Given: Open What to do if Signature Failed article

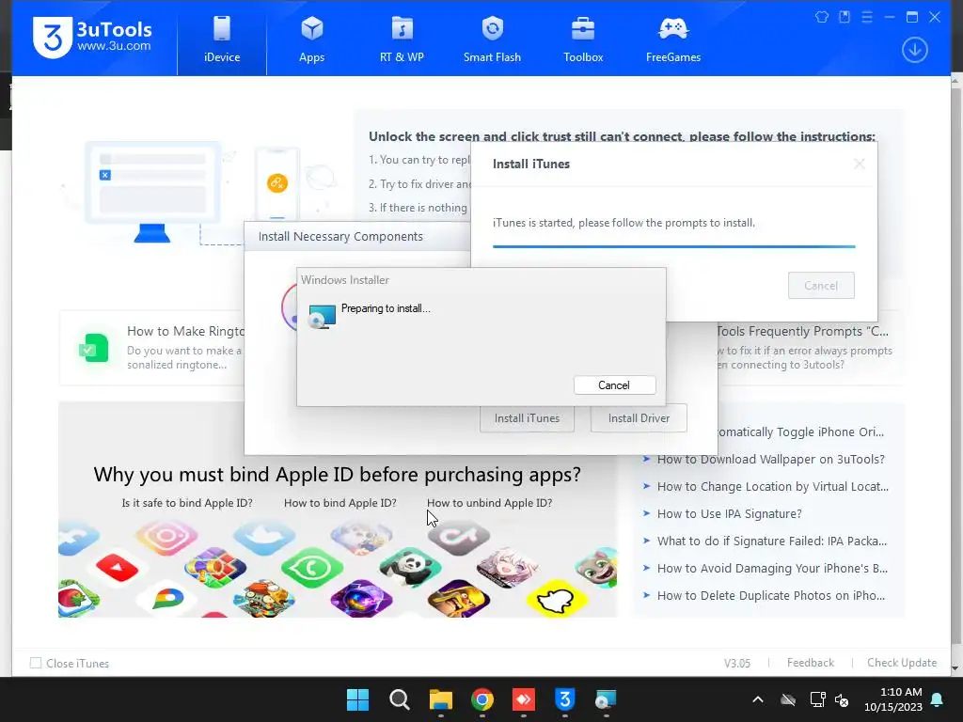Looking at the screenshot, I should click(772, 541).
